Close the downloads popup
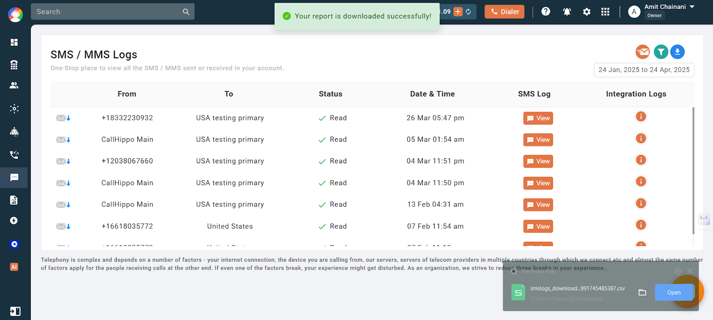 pos(690,271)
